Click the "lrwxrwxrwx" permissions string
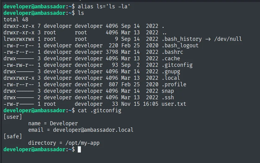 click(19, 39)
